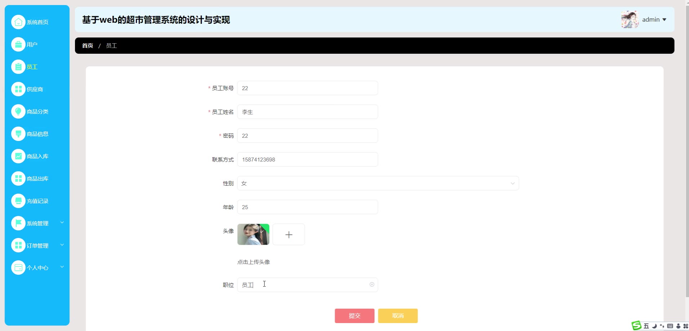Click the 商品信息 icon in sidebar
This screenshot has width=689, height=331.
pos(18,134)
